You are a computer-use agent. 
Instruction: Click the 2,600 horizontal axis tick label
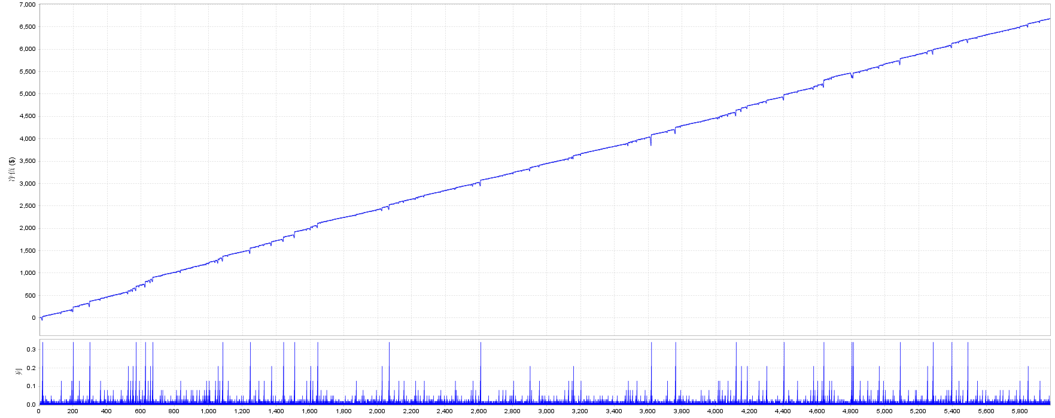click(479, 411)
